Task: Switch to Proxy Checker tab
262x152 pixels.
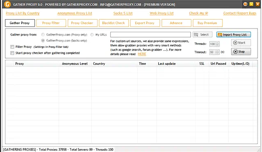Action: [x=82, y=23]
